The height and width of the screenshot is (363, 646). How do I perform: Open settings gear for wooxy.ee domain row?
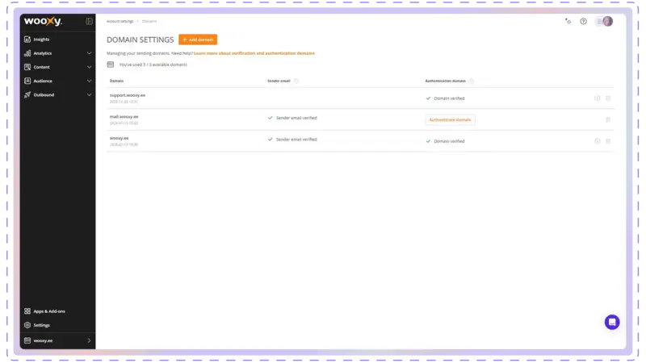click(x=597, y=141)
